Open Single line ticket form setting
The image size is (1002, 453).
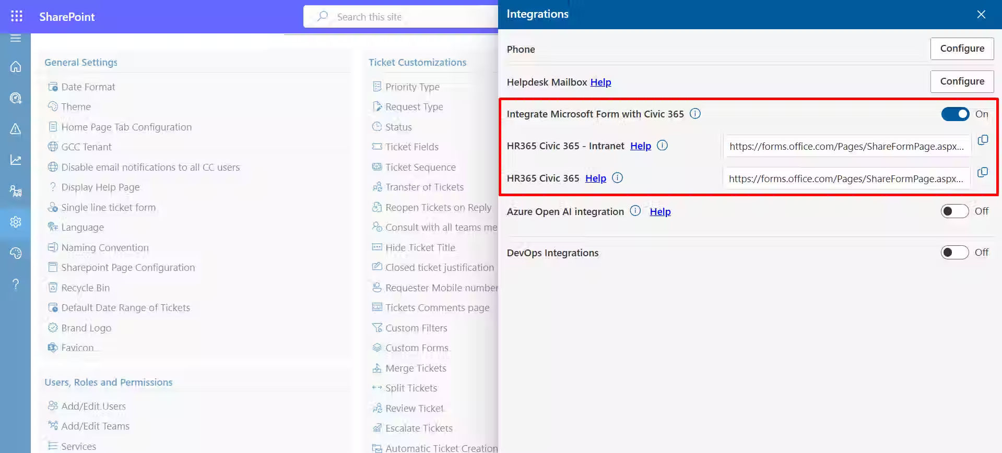point(109,207)
